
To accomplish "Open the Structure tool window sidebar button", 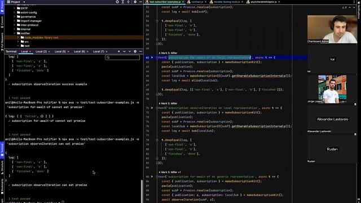I will point(2,167).
